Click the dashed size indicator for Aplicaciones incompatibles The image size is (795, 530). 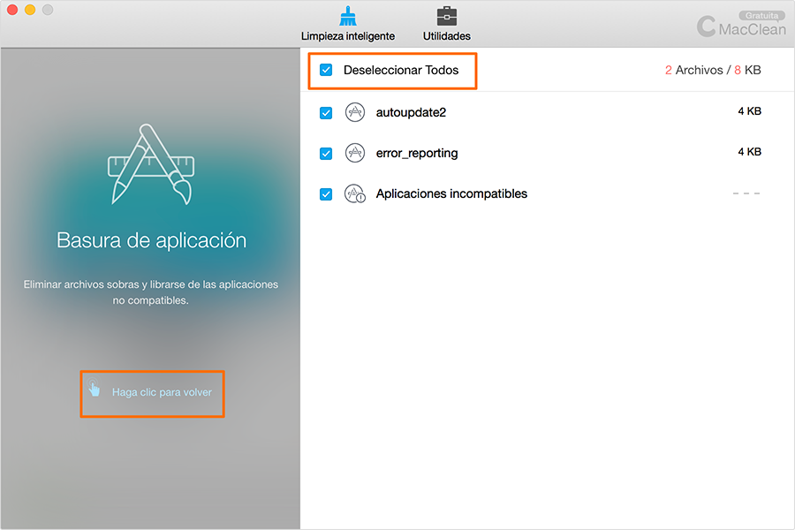(746, 193)
